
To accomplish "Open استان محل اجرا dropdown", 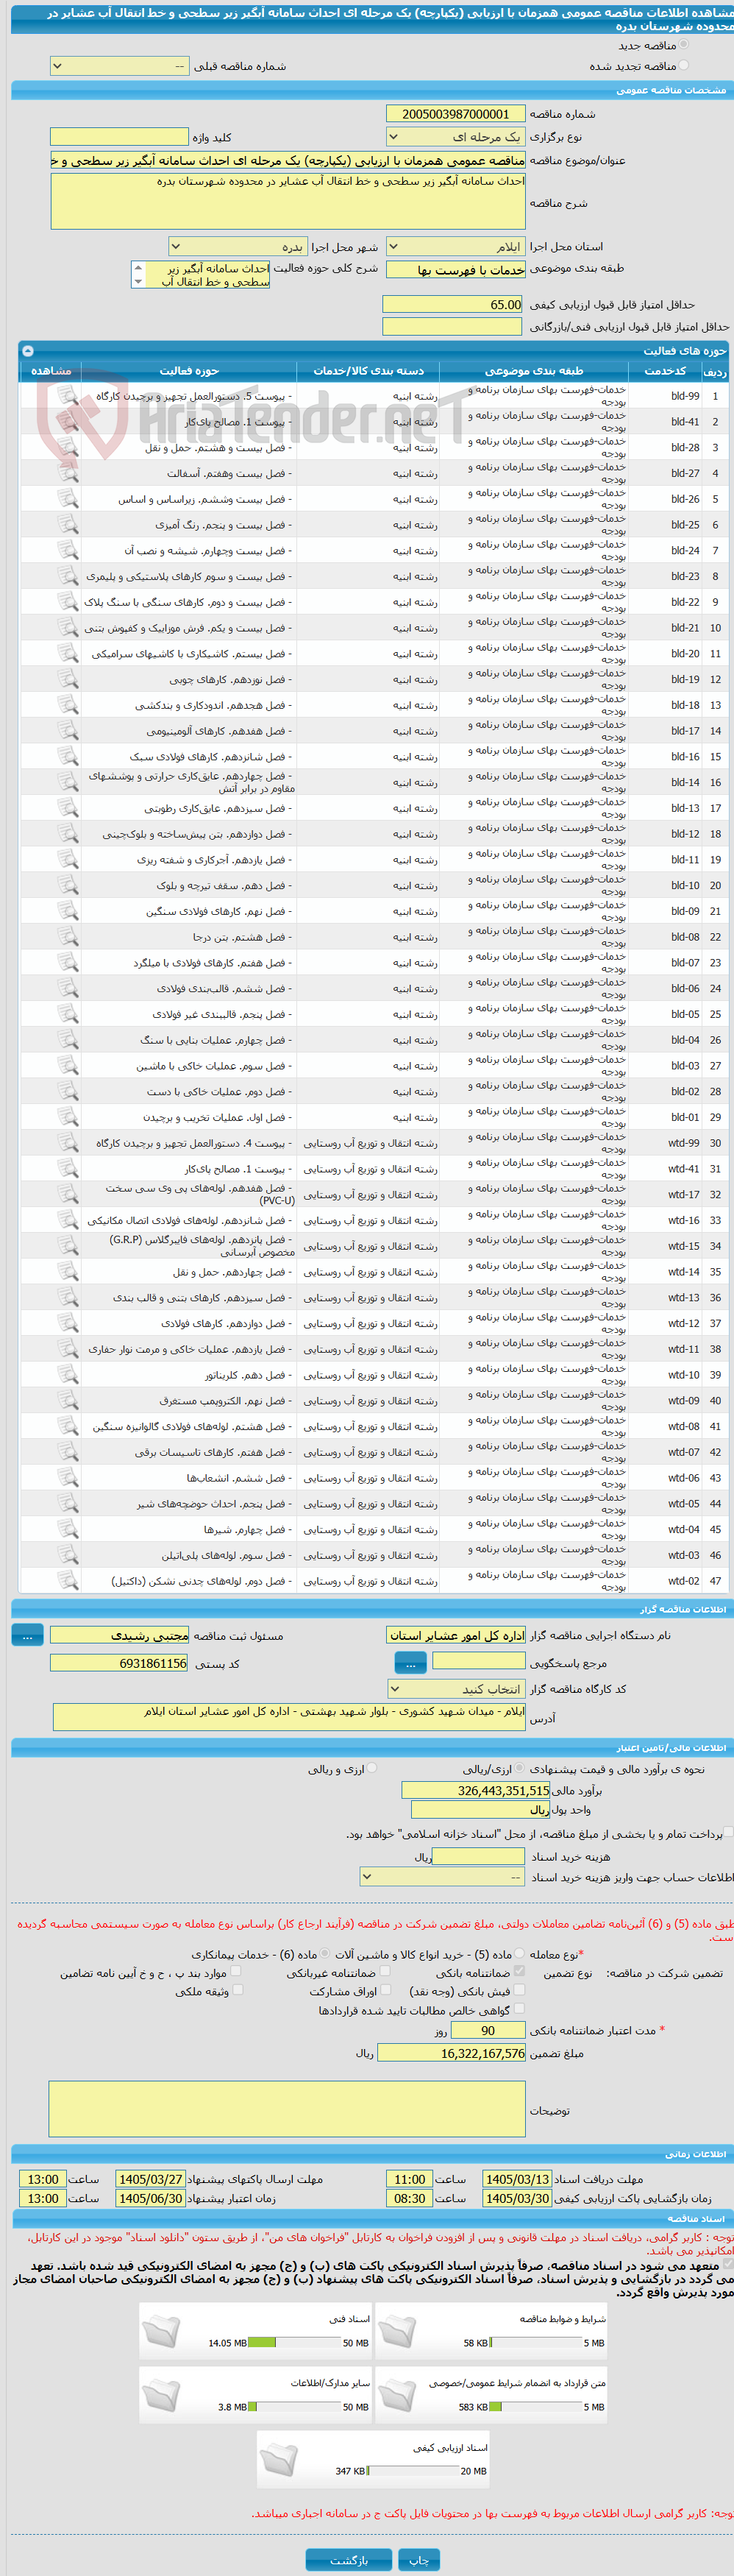I will (x=455, y=246).
